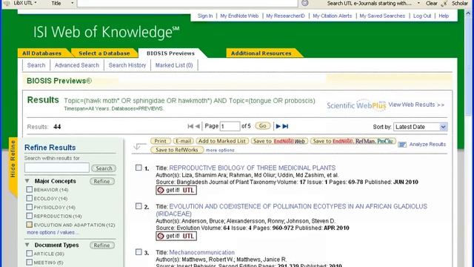Image resolution: width=474 pixels, height=267 pixels.
Task: Tick the ARTICLE (38) checkbox
Action: point(30,254)
